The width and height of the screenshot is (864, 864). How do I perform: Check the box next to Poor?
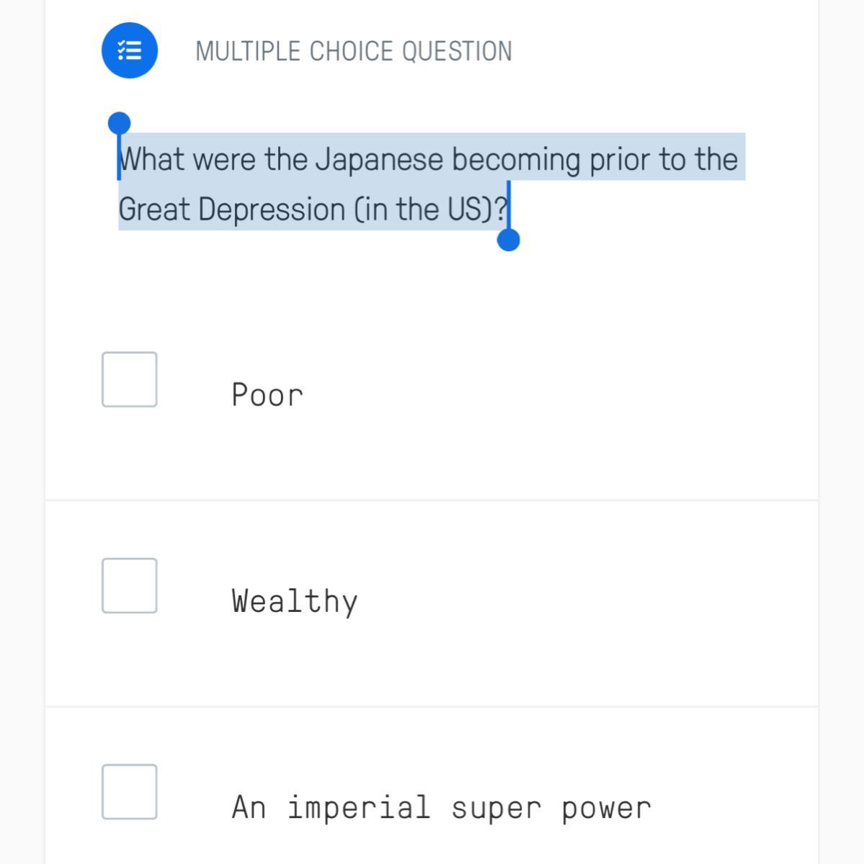(130, 379)
